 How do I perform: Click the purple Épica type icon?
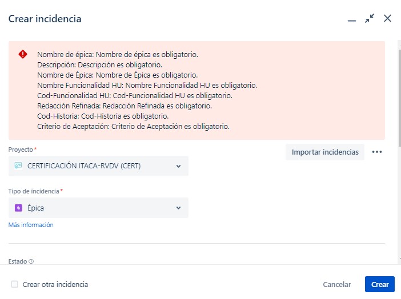coord(18,208)
